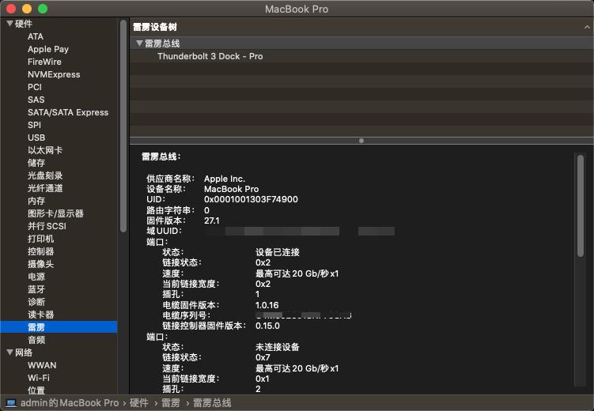The image size is (594, 411).
Task: Click the 未连接设备 status value
Action: click(278, 347)
